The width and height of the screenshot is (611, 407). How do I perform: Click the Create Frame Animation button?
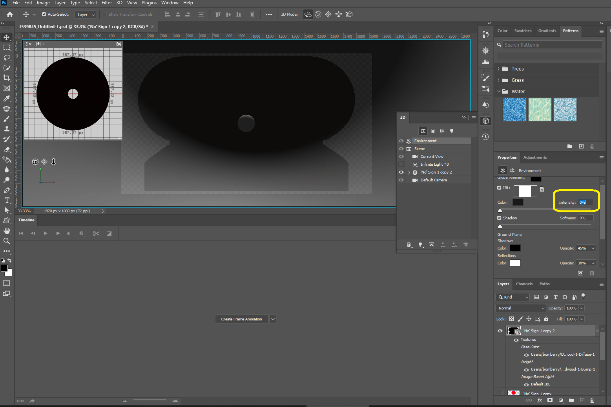[x=241, y=319]
